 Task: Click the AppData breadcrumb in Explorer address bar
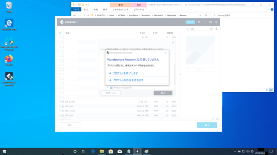pyautogui.click(x=133, y=15)
